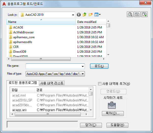Expand the Look in dropdown
Viewport: 153px width, 133px height.
[x=73, y=15]
